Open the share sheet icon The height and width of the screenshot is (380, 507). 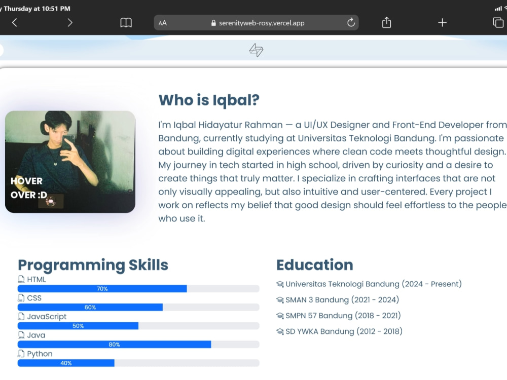click(386, 22)
